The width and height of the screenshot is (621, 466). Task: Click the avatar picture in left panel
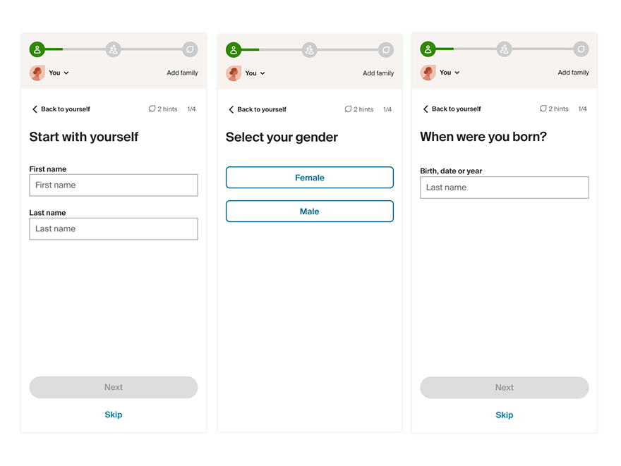click(x=37, y=73)
